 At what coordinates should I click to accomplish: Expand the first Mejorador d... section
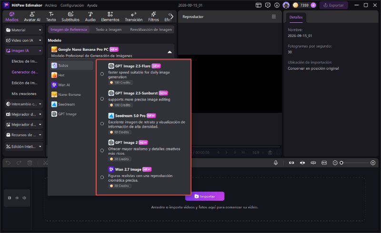(x=23, y=114)
